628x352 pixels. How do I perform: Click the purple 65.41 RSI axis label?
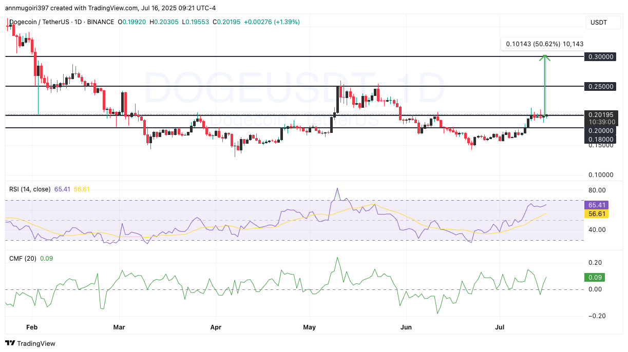pos(596,205)
